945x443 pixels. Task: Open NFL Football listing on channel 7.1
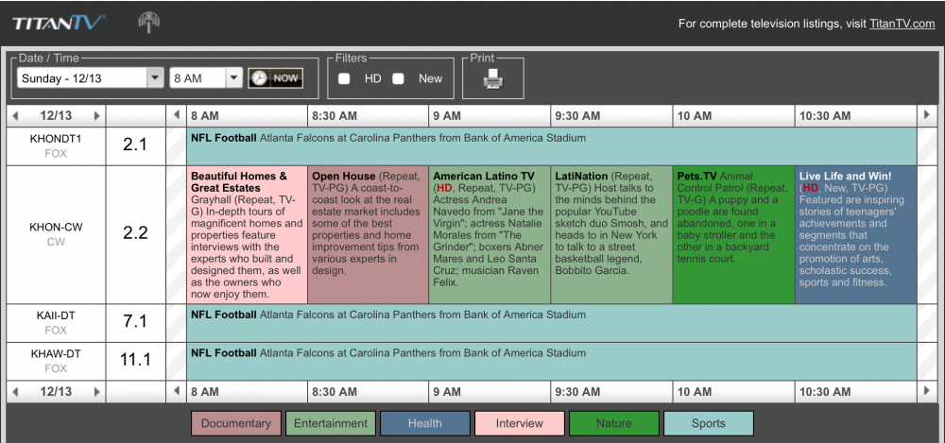[x=552, y=322]
